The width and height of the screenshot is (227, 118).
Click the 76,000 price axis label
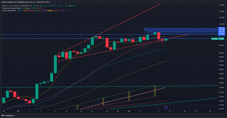[x=221, y=83]
